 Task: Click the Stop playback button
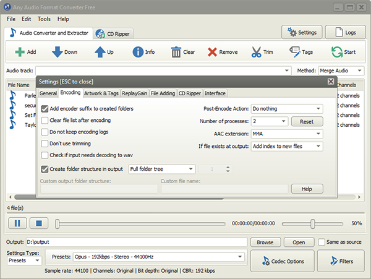(x=39, y=223)
